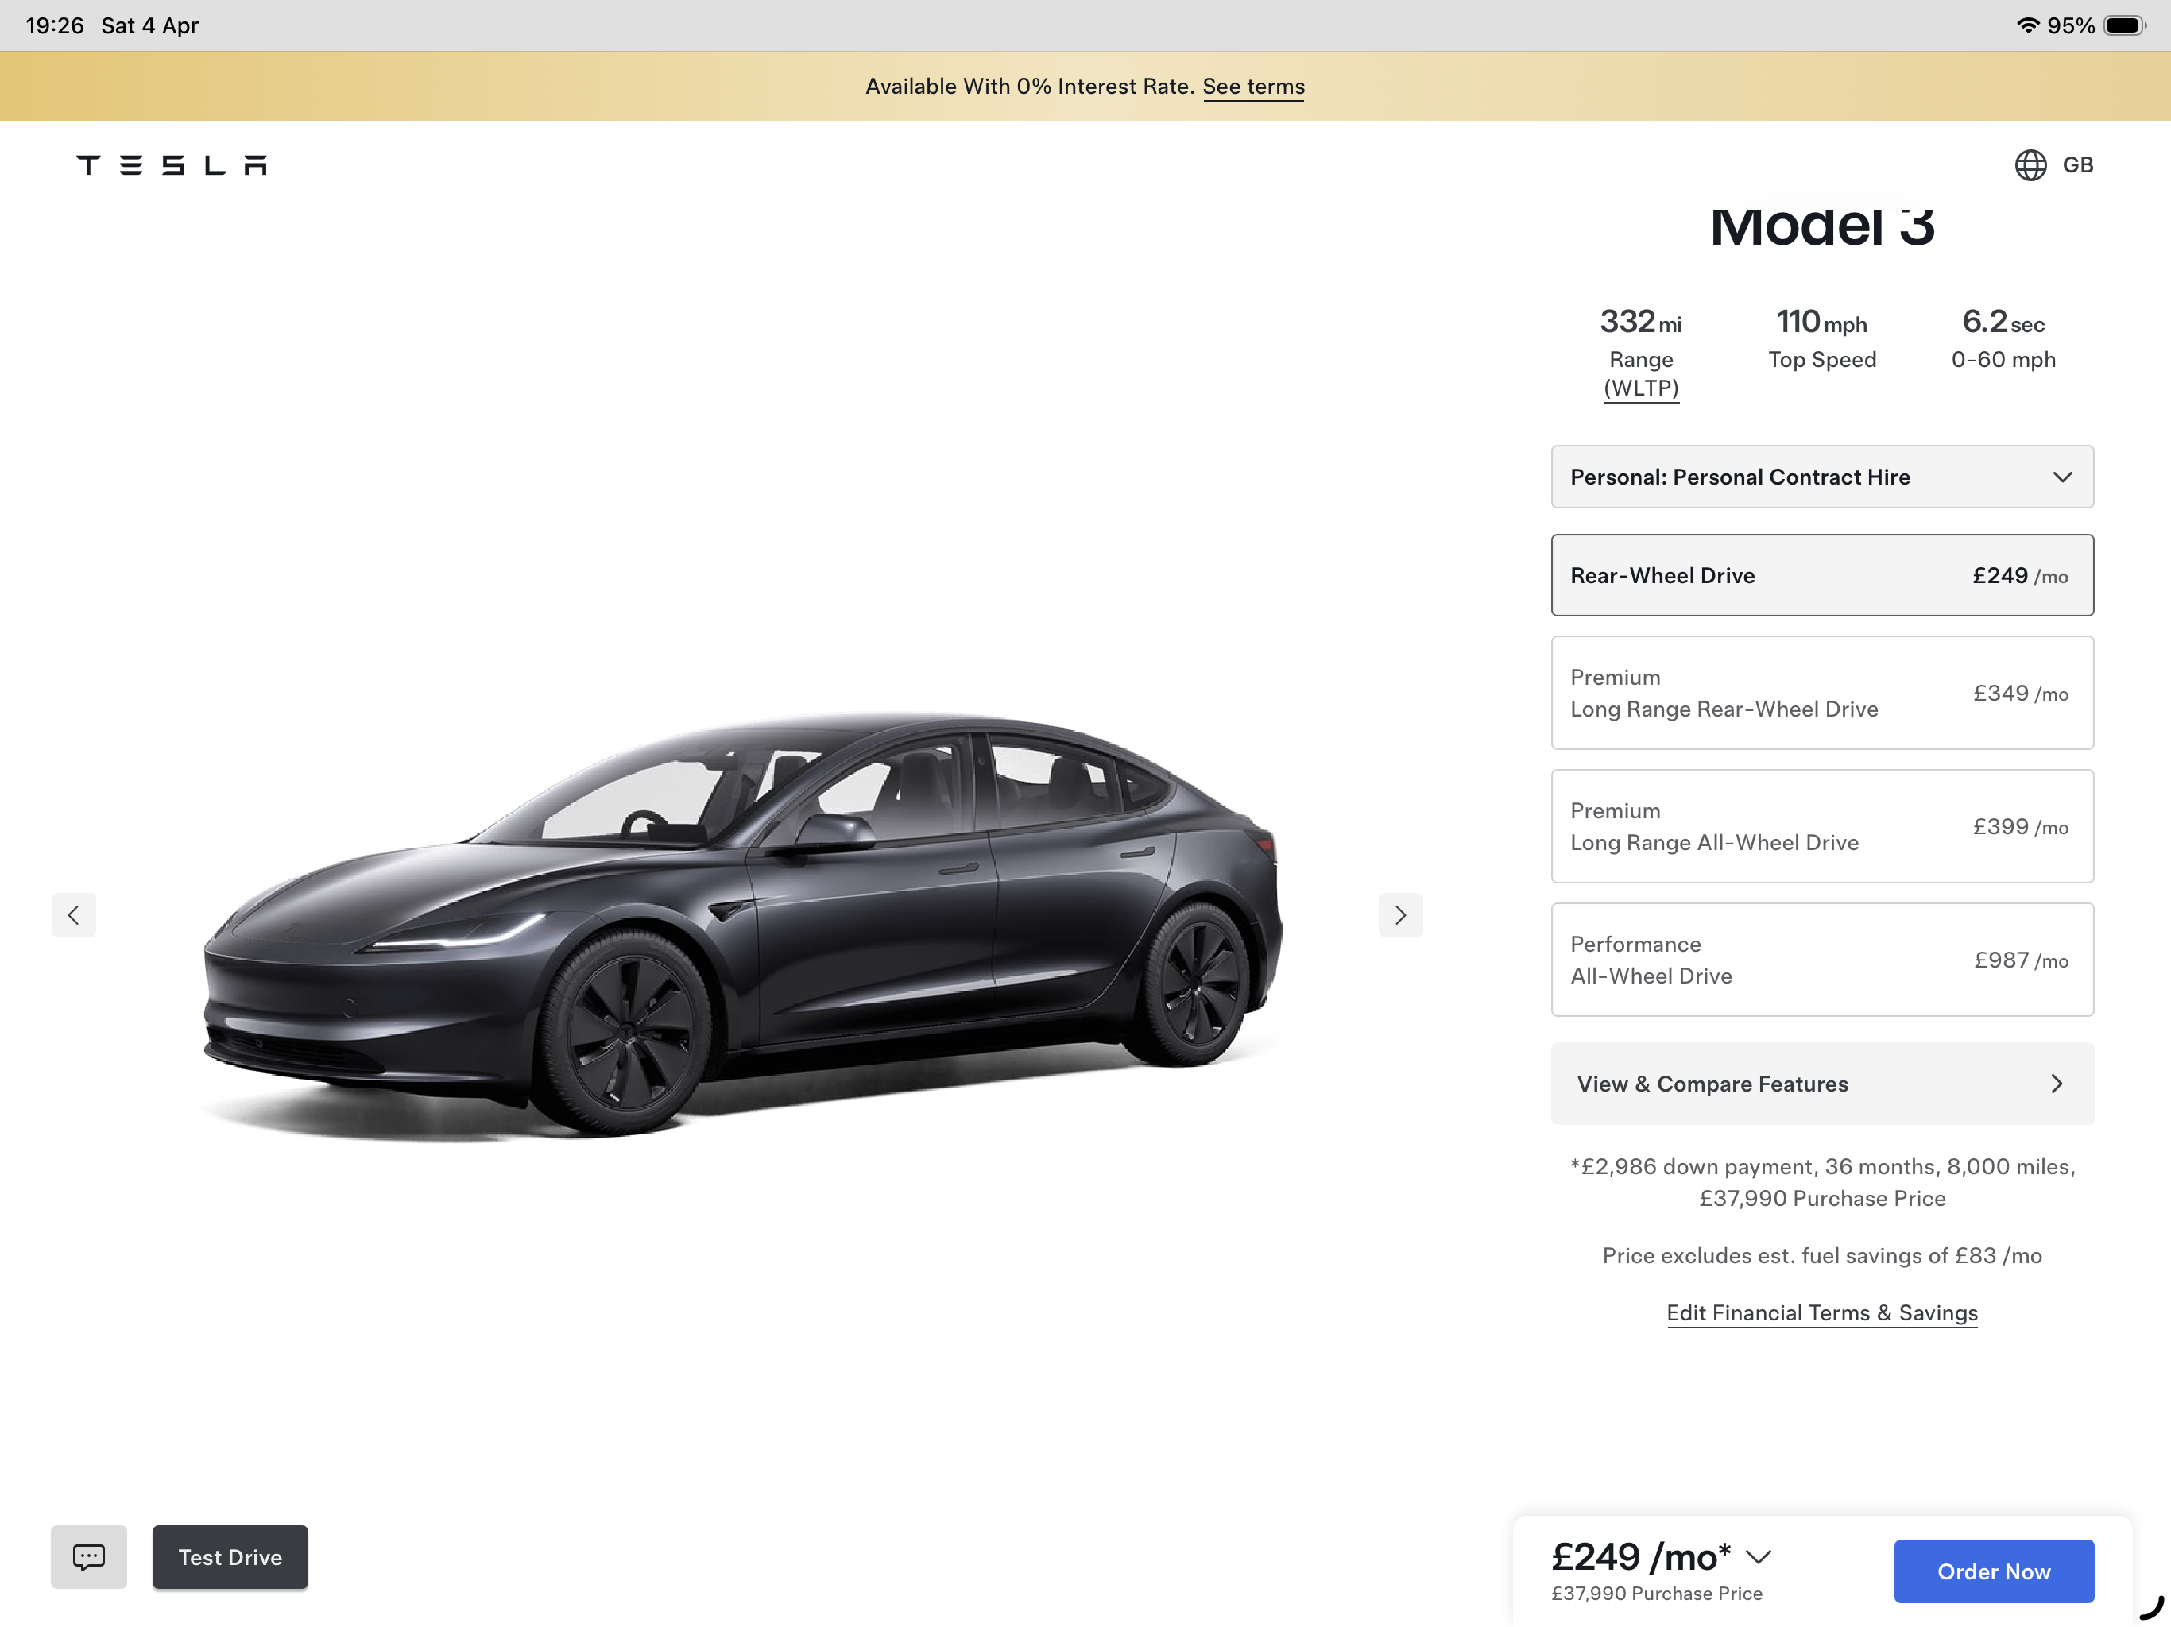Click the Range (WLTP) underlined link
Screen dimensions: 2171x1627
pos(1641,374)
